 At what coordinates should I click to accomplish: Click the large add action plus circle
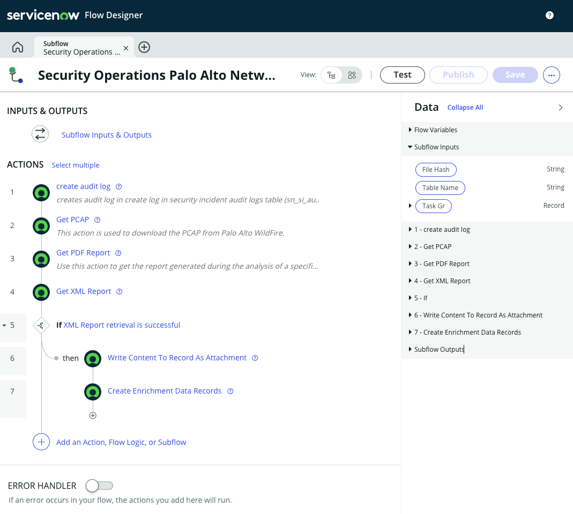tap(41, 442)
